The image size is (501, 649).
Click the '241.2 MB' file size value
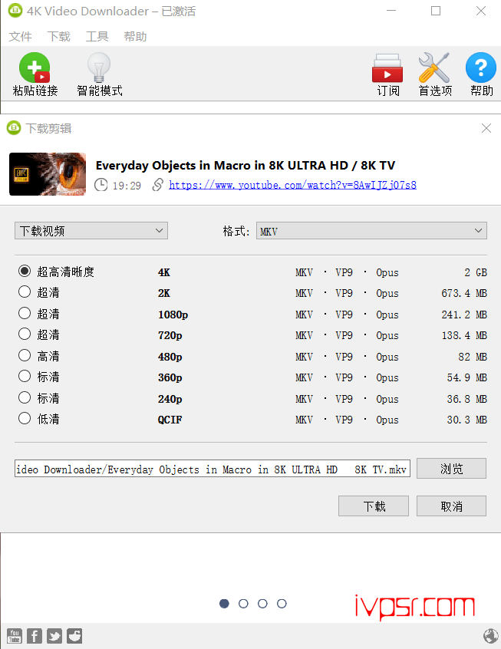coord(464,315)
